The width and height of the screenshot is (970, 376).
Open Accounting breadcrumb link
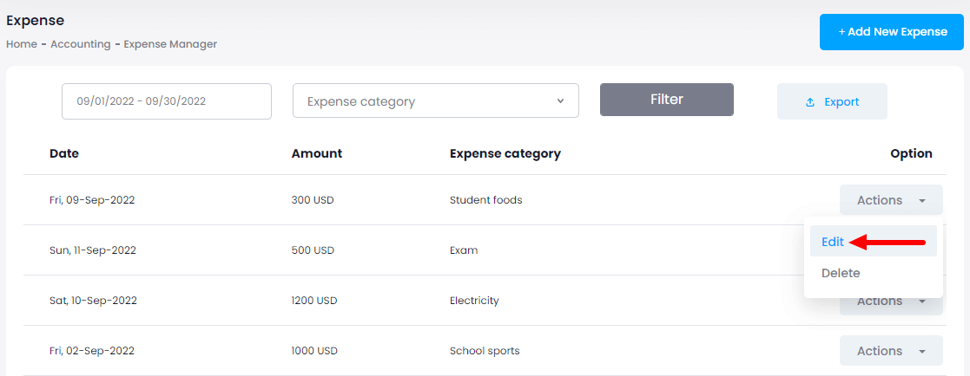tap(80, 44)
